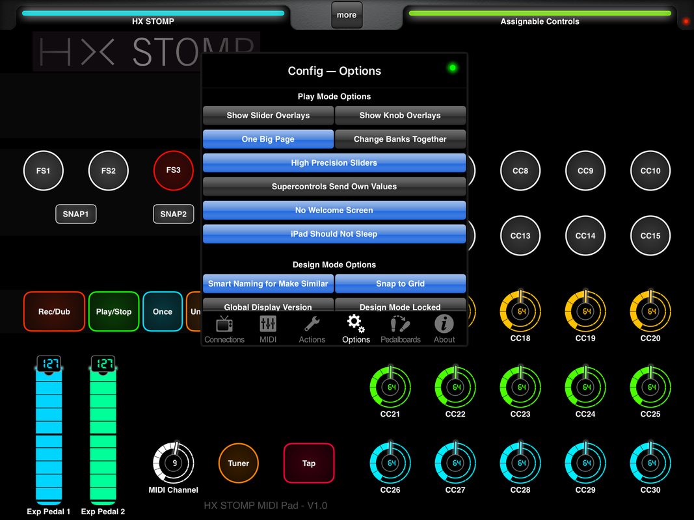Toggle Snap to Grid option
The image size is (694, 520).
pyautogui.click(x=400, y=283)
